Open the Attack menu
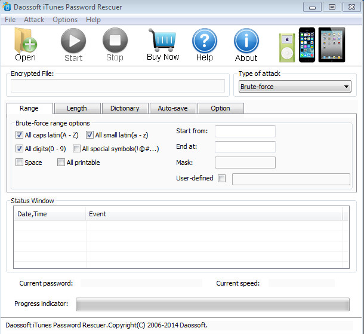 pos(34,20)
